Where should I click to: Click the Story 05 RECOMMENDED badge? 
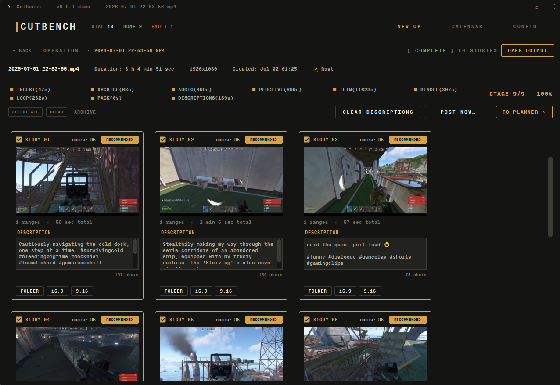point(264,320)
